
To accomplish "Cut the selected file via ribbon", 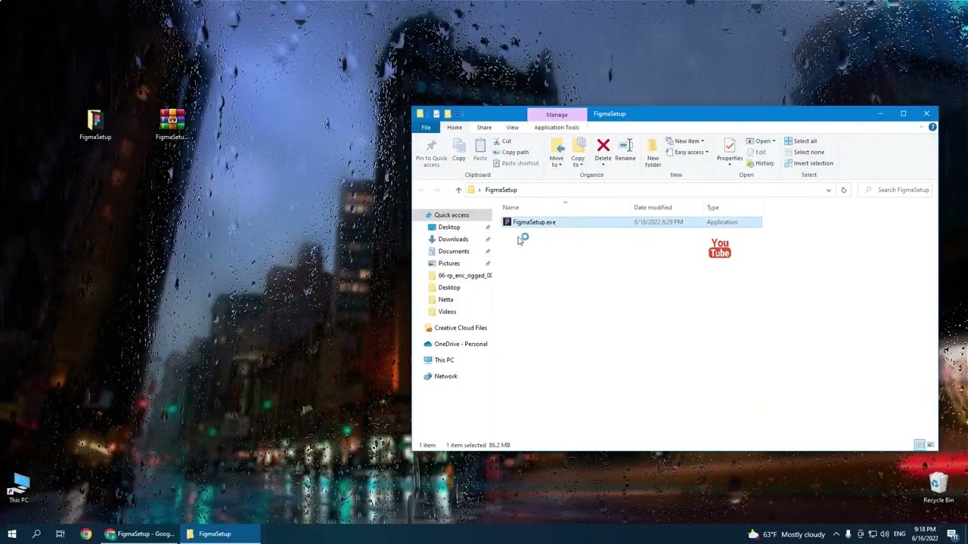I will click(x=502, y=141).
